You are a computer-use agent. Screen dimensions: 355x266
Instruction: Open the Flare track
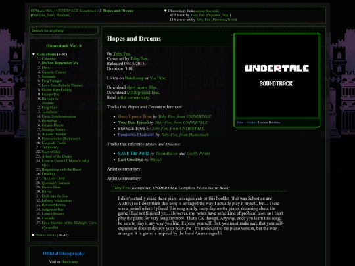(x=46, y=68)
